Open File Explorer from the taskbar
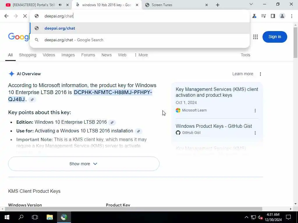 pyautogui.click(x=49, y=217)
